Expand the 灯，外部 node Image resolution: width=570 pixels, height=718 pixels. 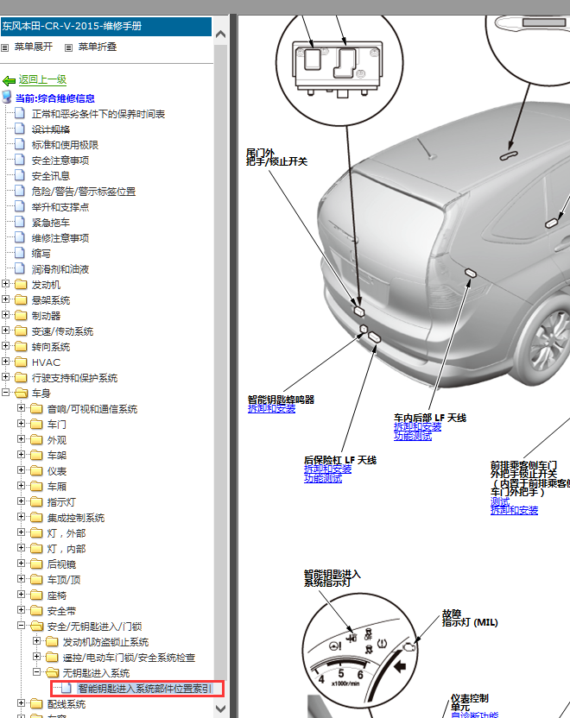pyautogui.click(x=21, y=532)
